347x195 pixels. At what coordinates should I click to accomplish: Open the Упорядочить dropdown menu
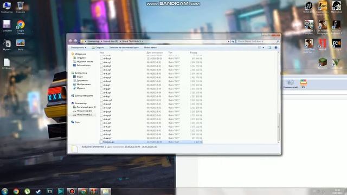[78, 48]
